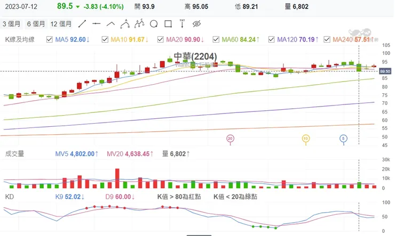Select the ABC wave drawing tool

click(125, 23)
